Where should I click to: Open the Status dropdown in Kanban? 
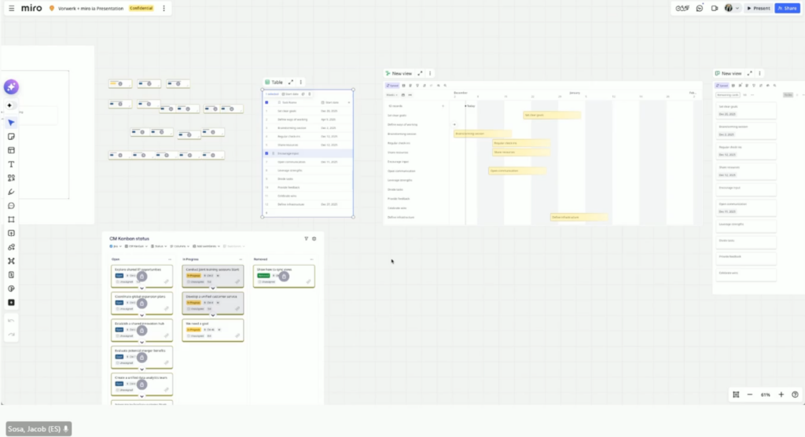click(158, 246)
